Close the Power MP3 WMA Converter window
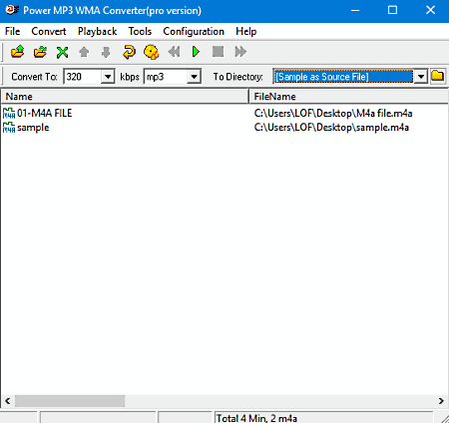This screenshot has width=449, height=423. coord(430,10)
